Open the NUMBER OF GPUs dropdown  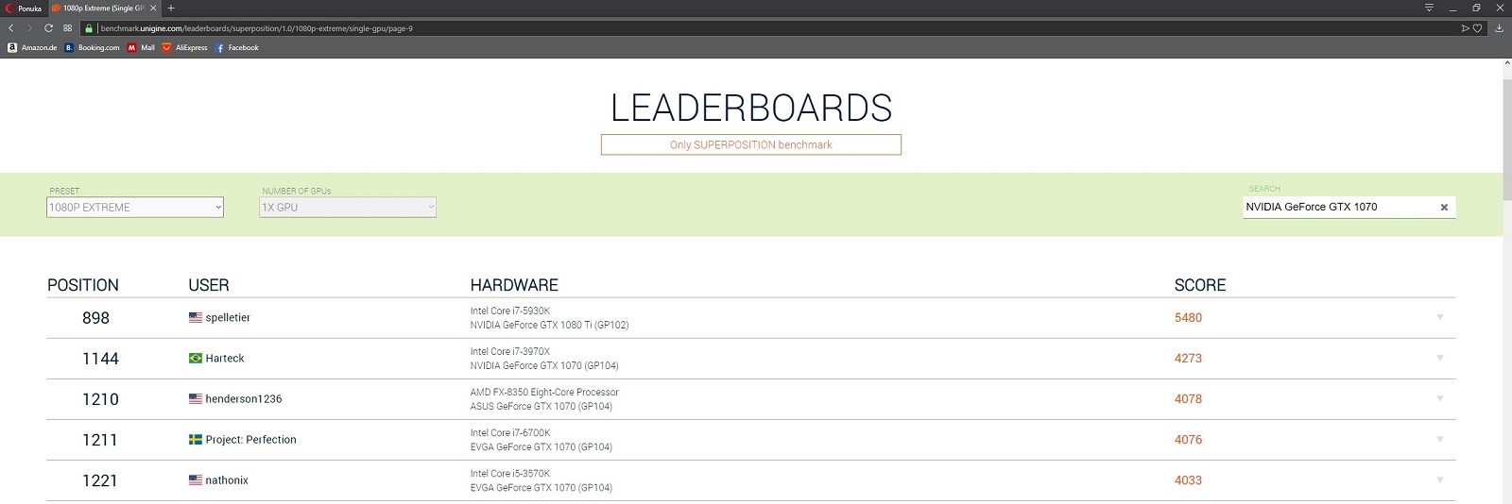pos(348,207)
